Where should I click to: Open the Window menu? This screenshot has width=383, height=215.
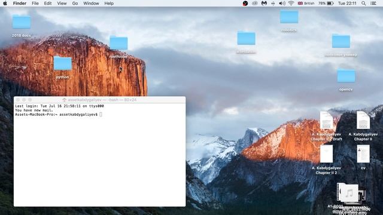(x=91, y=4)
